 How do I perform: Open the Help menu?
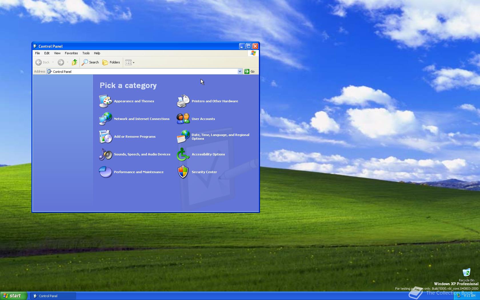(97, 53)
